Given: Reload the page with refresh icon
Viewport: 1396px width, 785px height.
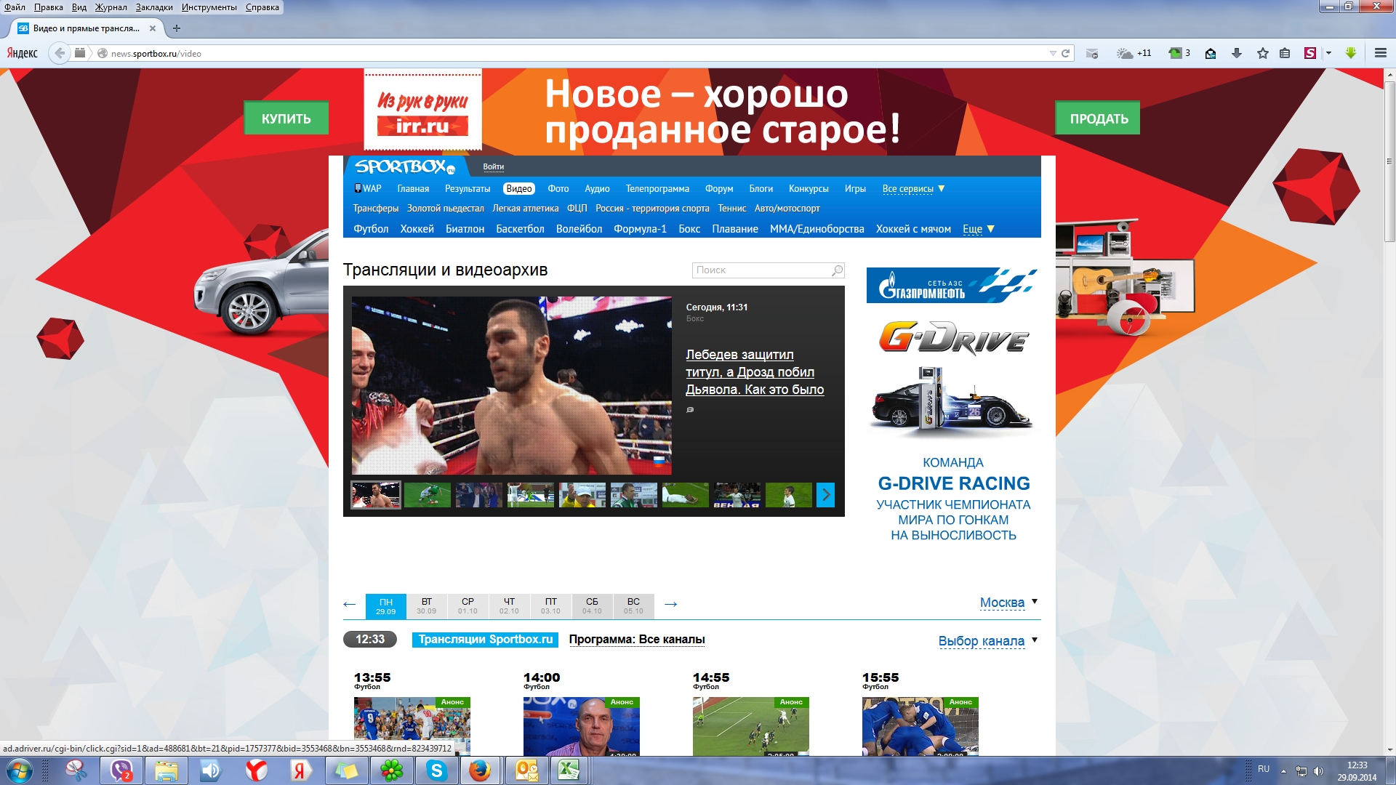Looking at the screenshot, I should [x=1065, y=53].
